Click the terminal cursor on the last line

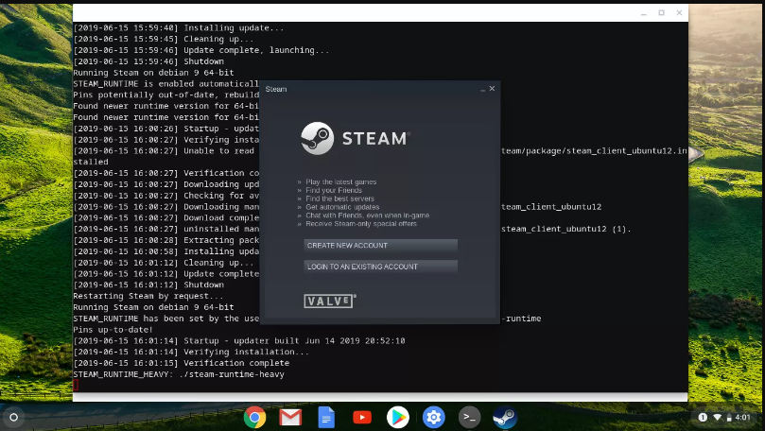(76, 386)
